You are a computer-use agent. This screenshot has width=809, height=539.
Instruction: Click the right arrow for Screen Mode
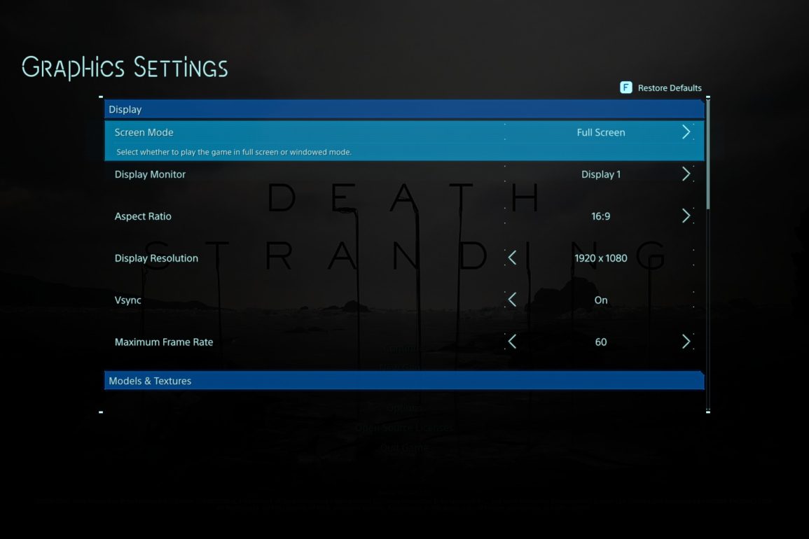click(686, 132)
